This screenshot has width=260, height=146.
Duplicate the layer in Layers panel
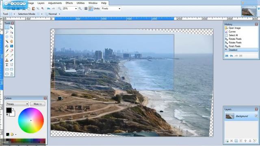(x=236, y=141)
